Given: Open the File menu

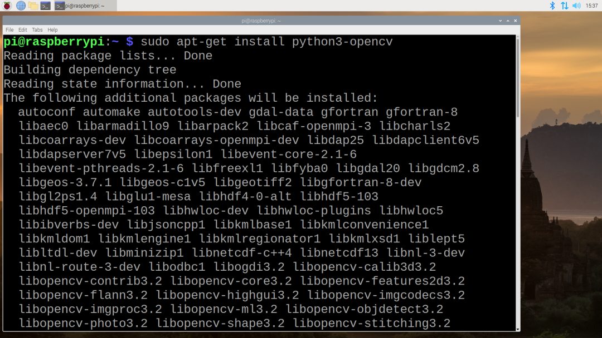Looking at the screenshot, I should pyautogui.click(x=9, y=29).
